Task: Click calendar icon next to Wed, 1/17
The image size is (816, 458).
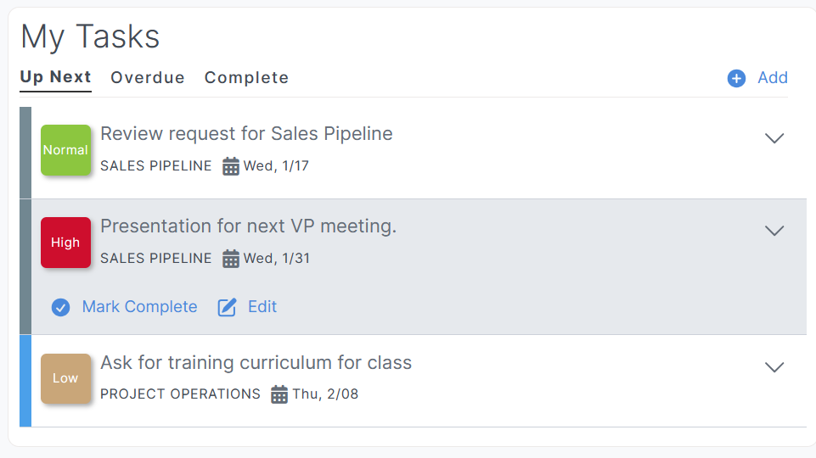Action: point(231,166)
